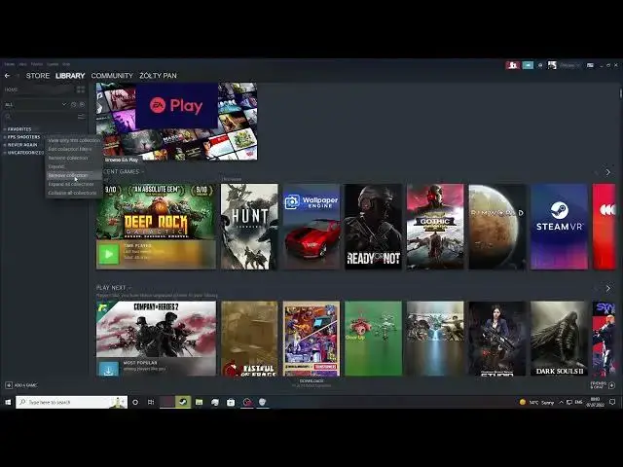The image size is (623, 467).
Task: Open Dark Souls II tile
Action: [559, 339]
